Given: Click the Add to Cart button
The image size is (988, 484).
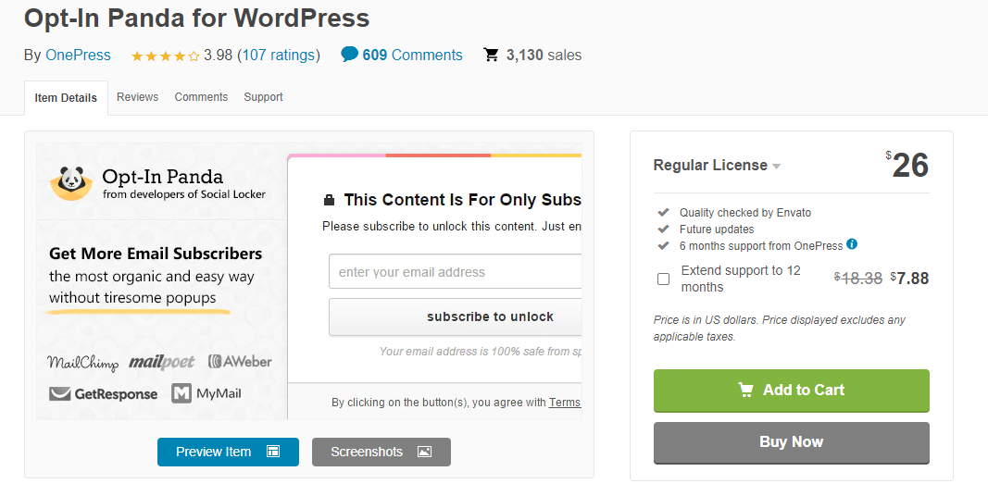Looking at the screenshot, I should click(x=792, y=391).
